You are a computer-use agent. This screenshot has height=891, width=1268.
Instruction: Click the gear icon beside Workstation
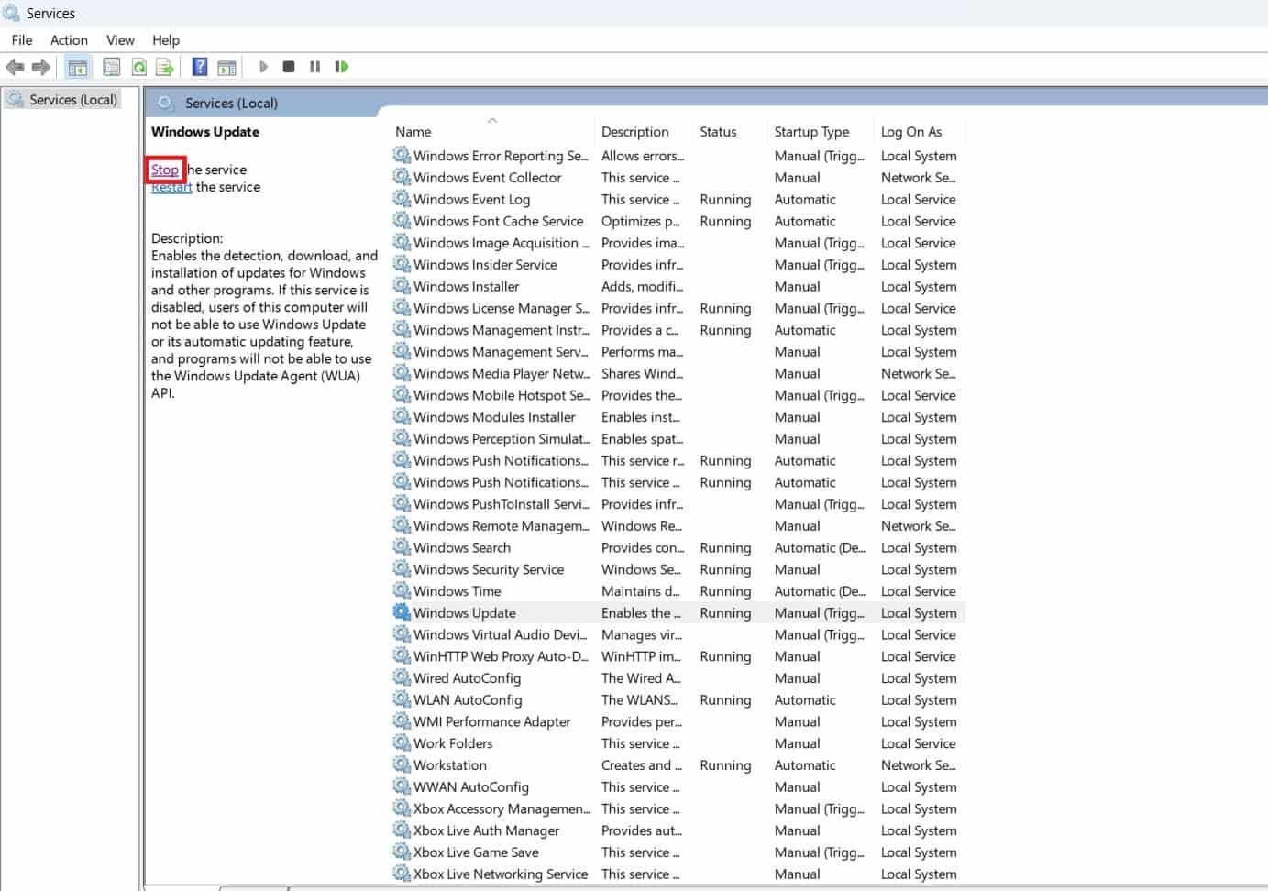coord(402,764)
